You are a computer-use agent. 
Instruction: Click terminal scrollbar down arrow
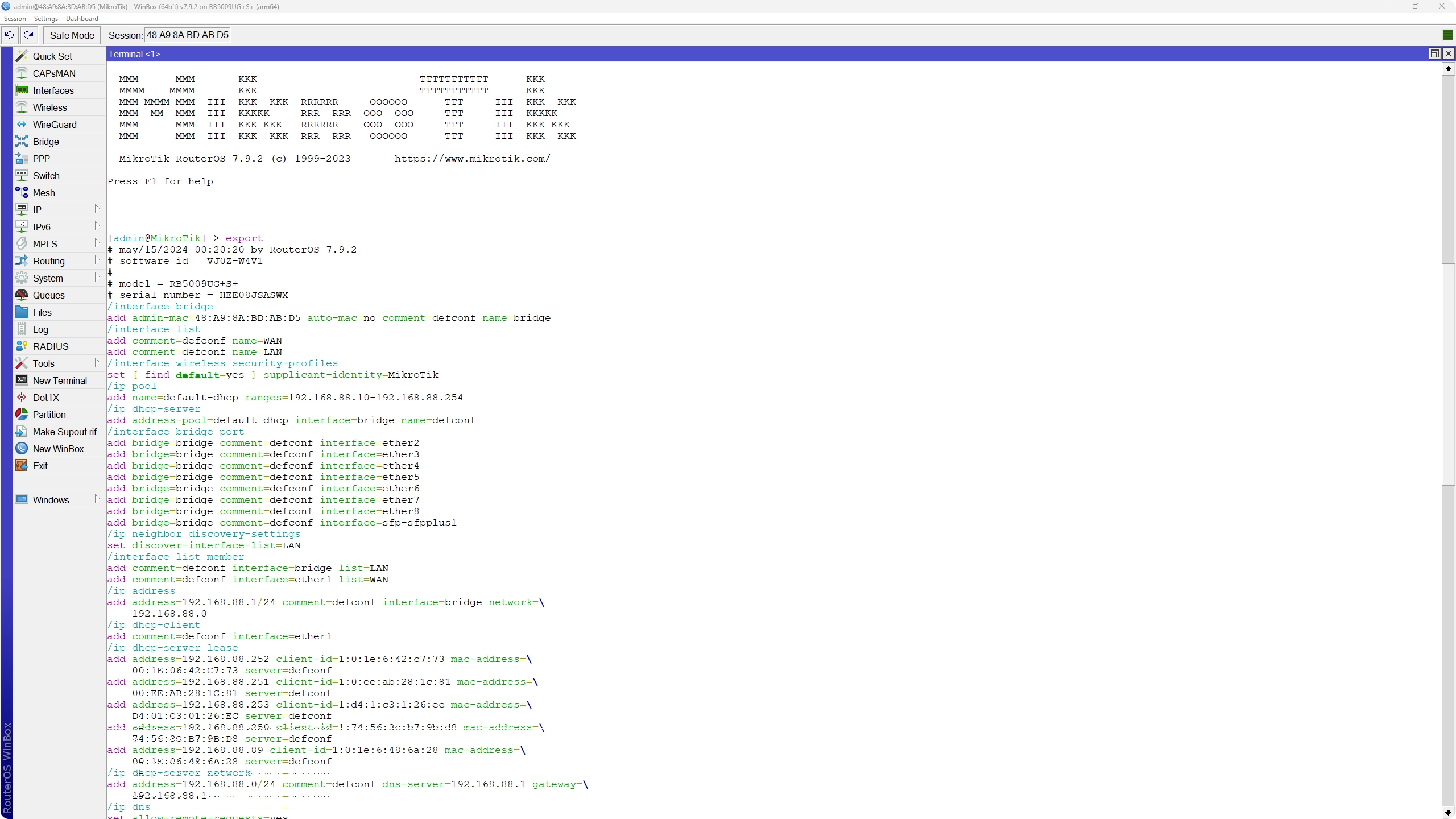click(1448, 812)
